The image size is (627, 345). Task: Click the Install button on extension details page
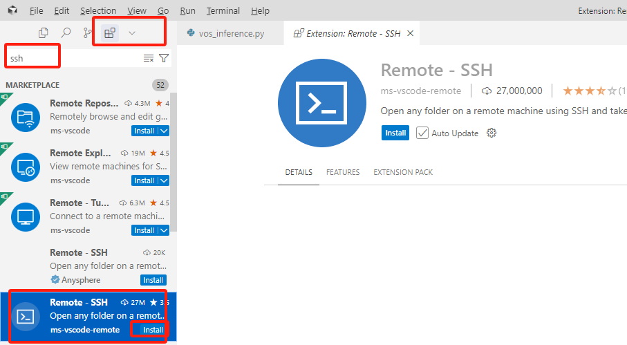tap(395, 133)
